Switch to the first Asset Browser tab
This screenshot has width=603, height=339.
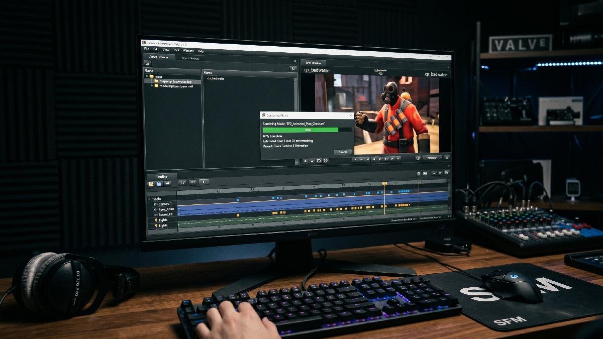(159, 57)
